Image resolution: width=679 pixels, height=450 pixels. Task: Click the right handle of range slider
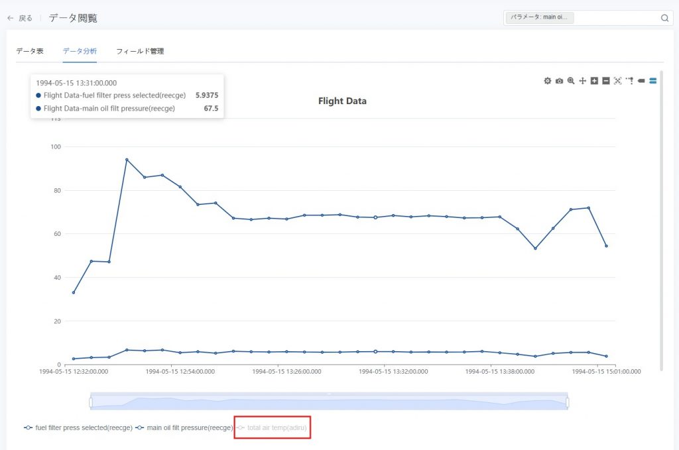pos(568,402)
